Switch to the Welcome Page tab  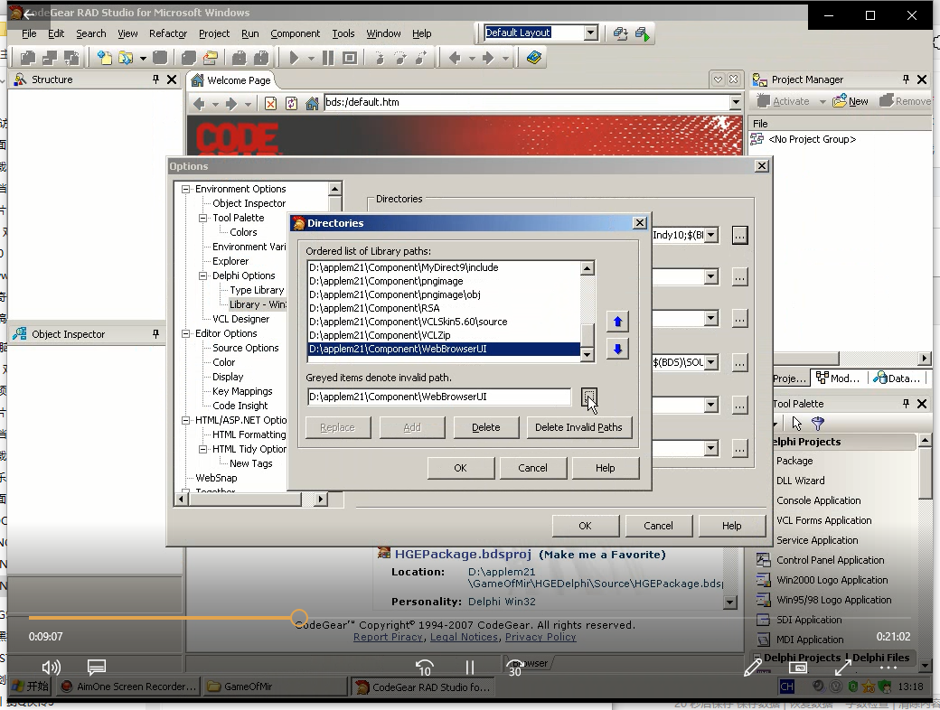(x=231, y=80)
